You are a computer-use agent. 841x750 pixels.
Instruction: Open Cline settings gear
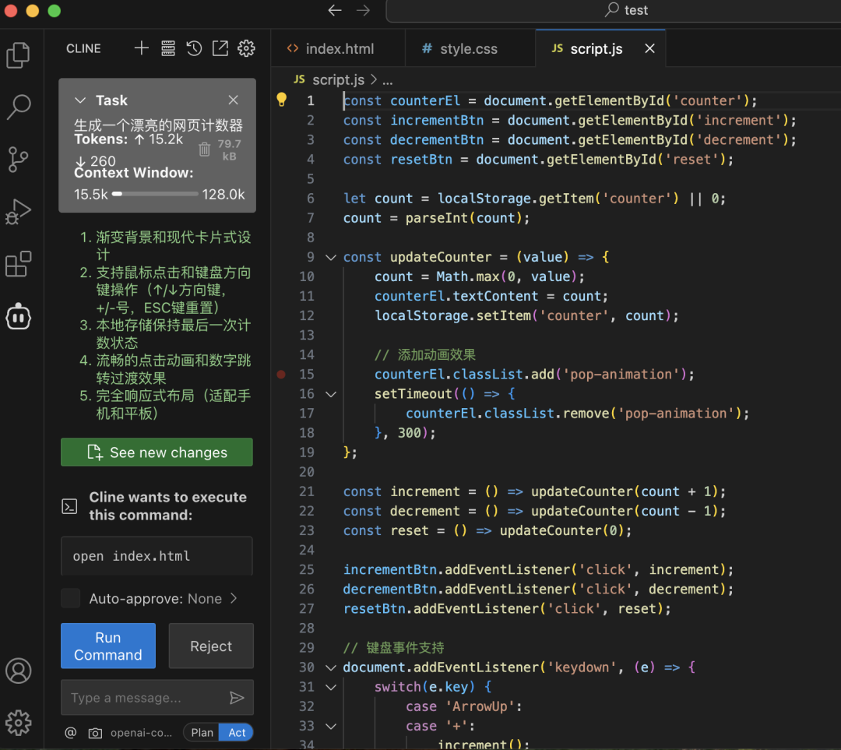coord(246,48)
